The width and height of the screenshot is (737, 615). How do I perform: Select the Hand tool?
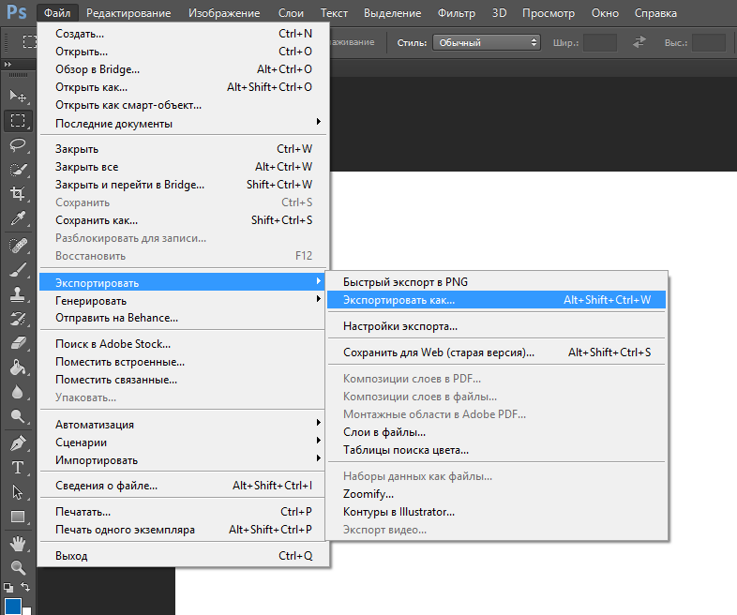(x=18, y=544)
